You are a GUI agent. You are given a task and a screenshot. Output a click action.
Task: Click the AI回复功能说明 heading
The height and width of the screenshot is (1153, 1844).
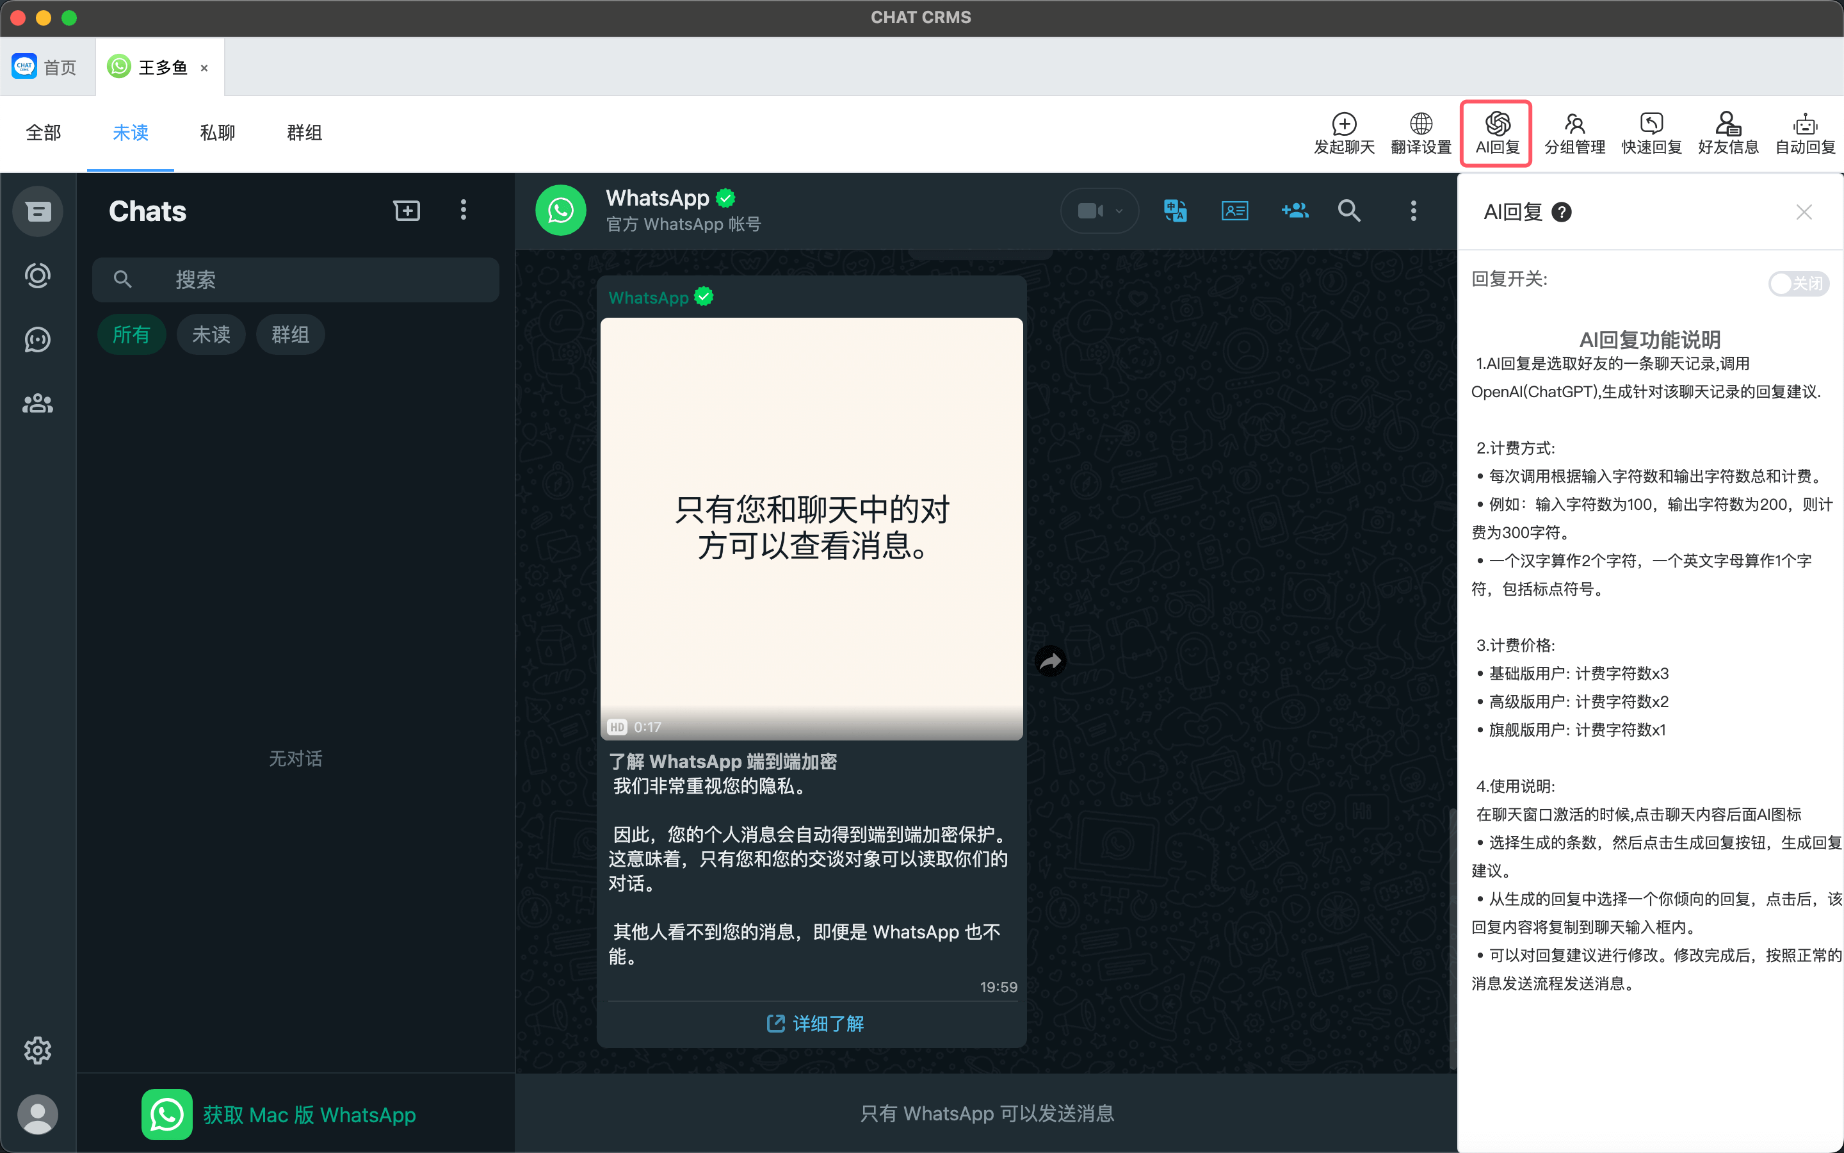point(1650,339)
